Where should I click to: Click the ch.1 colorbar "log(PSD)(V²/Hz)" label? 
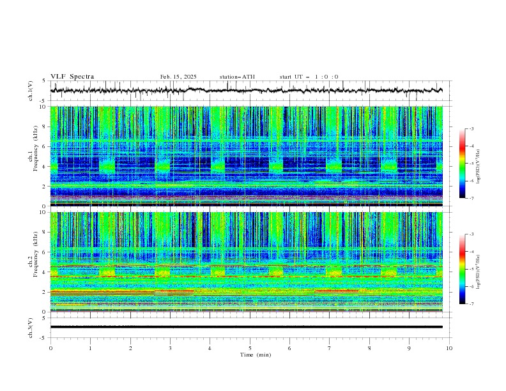(x=479, y=167)
